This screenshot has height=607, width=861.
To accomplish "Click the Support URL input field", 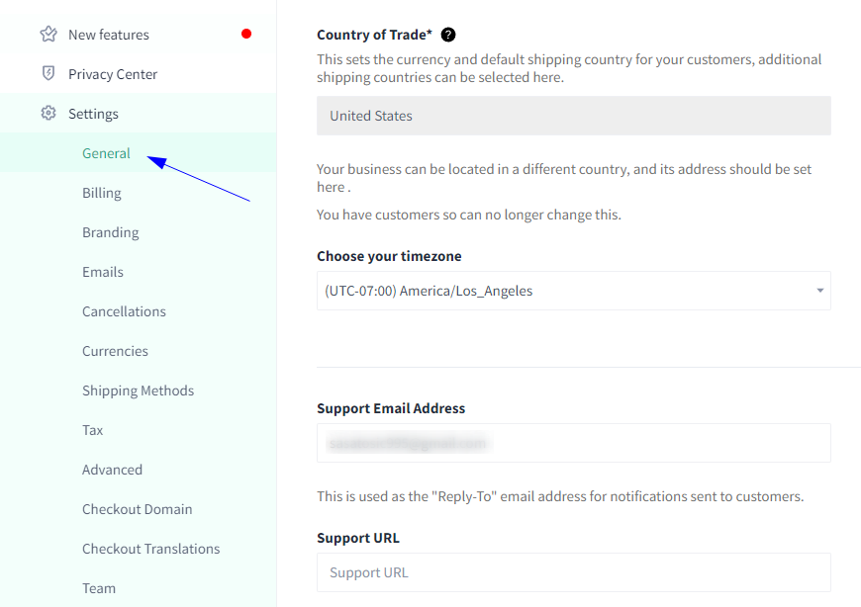I will [x=573, y=572].
